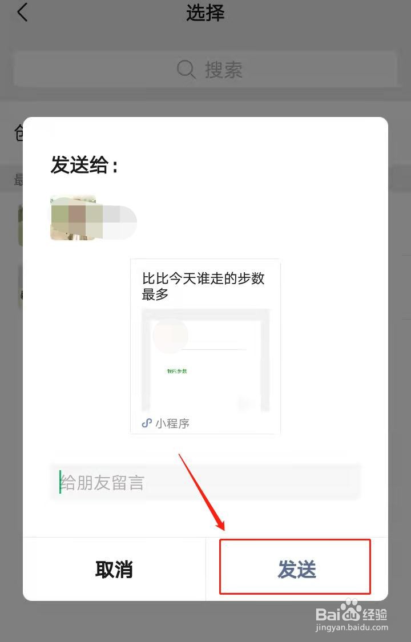
Task: Cancel sharing with the 取消 button
Action: [x=114, y=569]
